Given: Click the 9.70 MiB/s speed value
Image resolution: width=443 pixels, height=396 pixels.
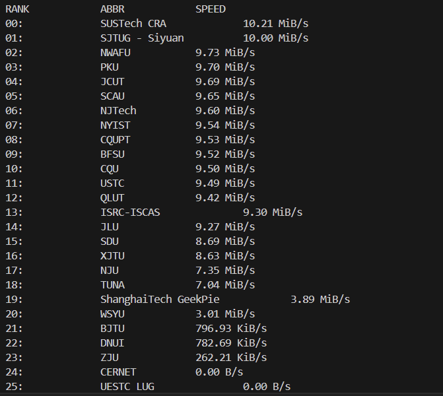Looking at the screenshot, I should coord(225,67).
